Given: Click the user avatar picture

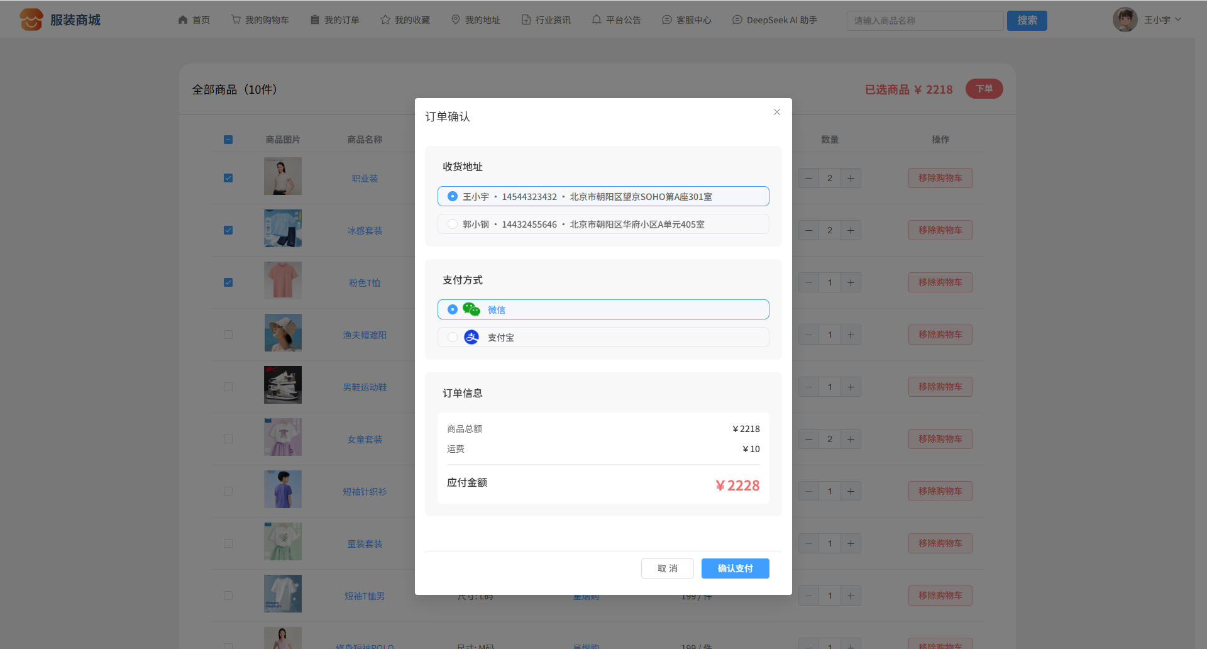Looking at the screenshot, I should [1125, 20].
